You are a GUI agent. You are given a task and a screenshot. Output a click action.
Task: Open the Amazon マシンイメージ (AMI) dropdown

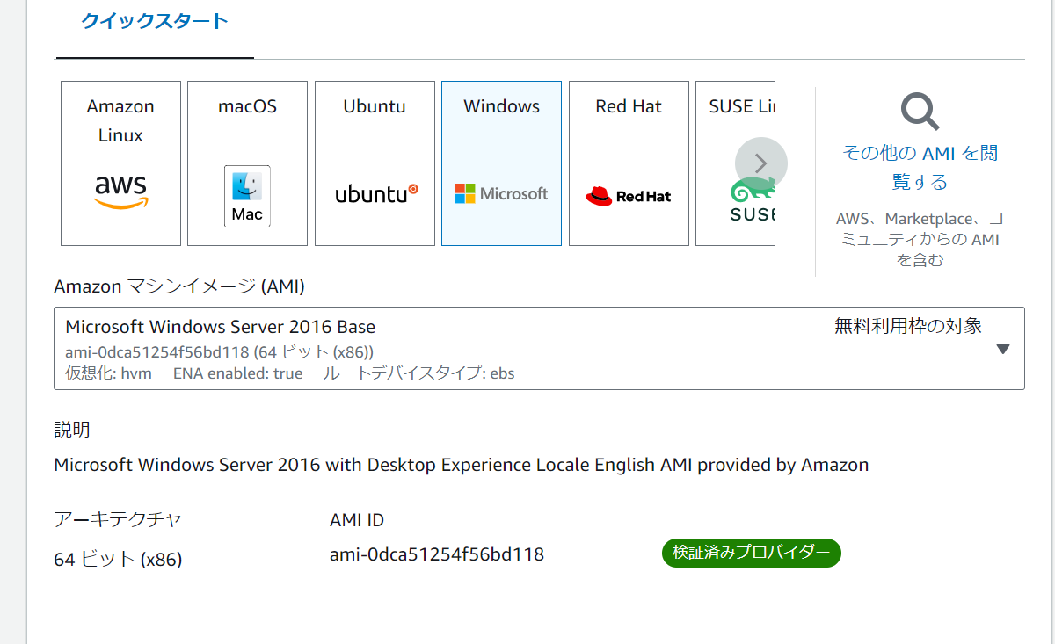click(x=539, y=348)
